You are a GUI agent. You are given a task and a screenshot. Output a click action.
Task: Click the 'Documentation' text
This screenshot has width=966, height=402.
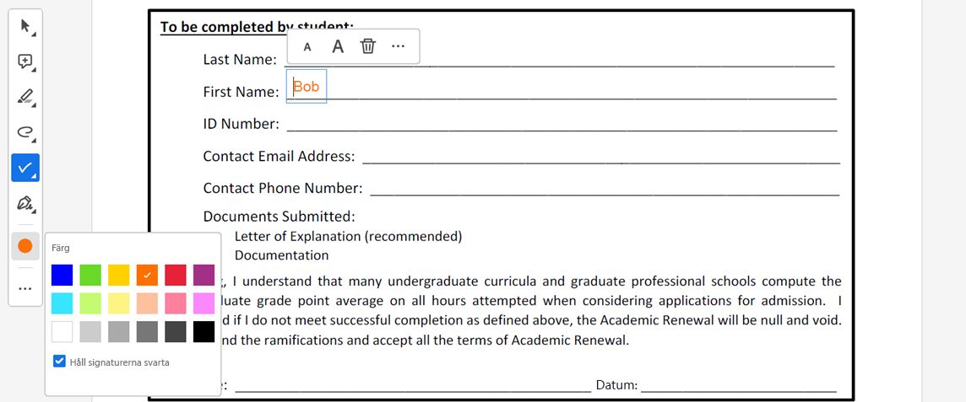(281, 255)
